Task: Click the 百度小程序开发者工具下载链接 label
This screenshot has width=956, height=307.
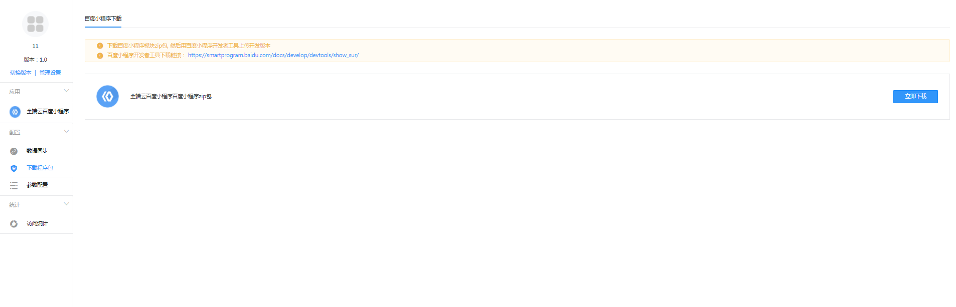Action: (x=146, y=55)
